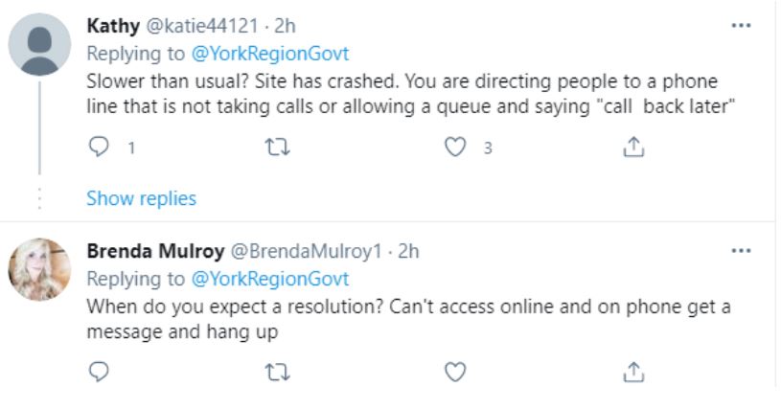
Task: Reply to Brenda Mulroy's tweet
Action: click(100, 371)
